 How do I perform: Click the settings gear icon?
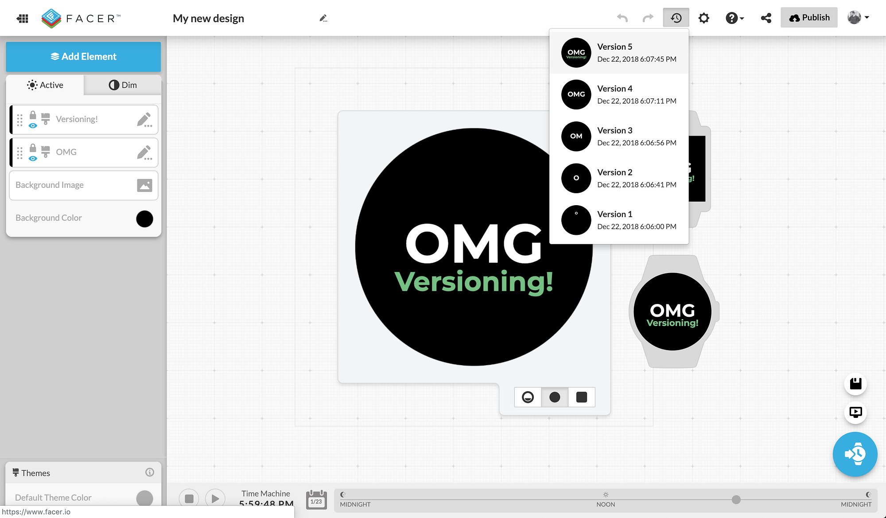pyautogui.click(x=703, y=18)
